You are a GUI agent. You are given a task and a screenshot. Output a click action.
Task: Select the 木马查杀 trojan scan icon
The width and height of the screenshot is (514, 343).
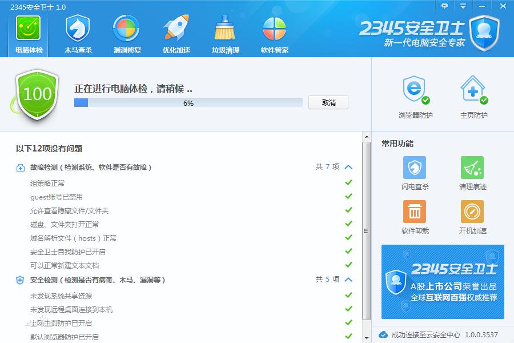point(77,33)
